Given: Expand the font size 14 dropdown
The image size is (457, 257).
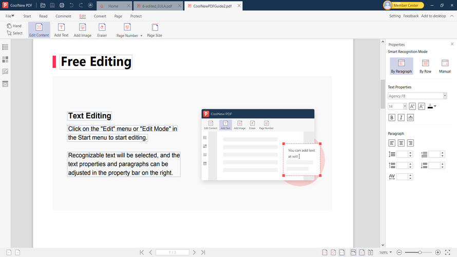Looking at the screenshot, I should (x=405, y=106).
